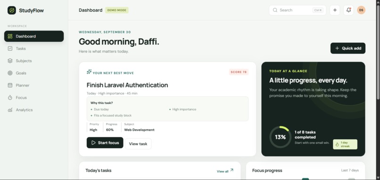Click the Planner calendar icon in sidebar
The image size is (380, 180).
(10, 85)
